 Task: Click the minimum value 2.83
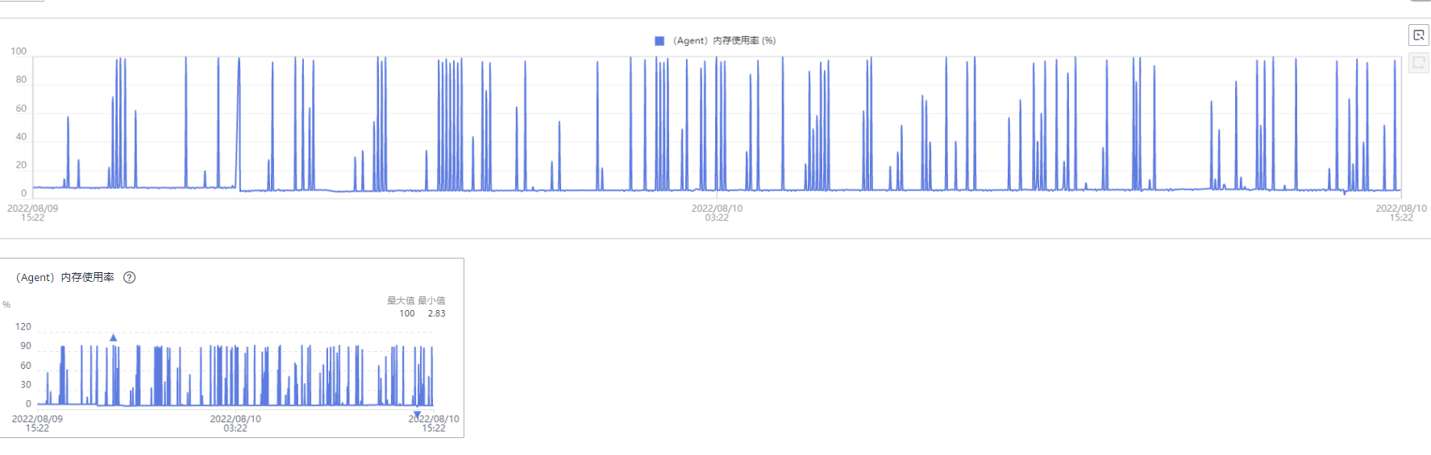(436, 313)
